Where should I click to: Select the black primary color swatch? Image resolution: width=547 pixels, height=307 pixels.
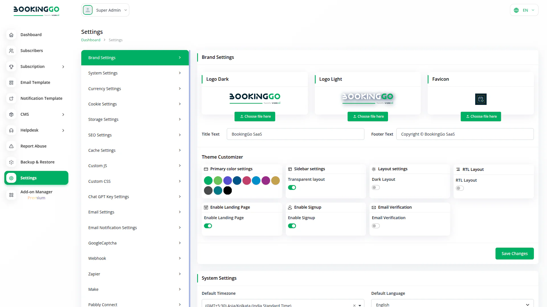coord(227,190)
